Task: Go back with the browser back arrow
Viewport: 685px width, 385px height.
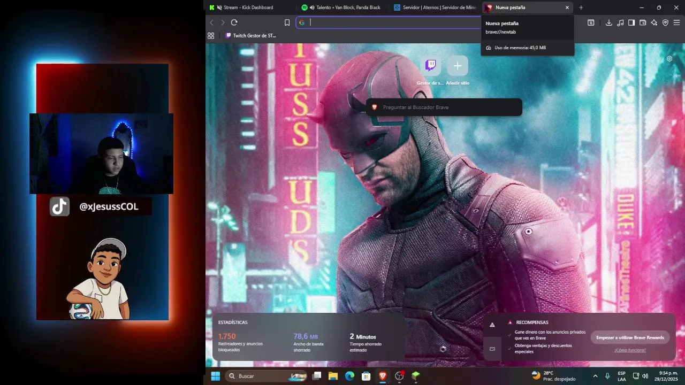Action: tap(211, 22)
